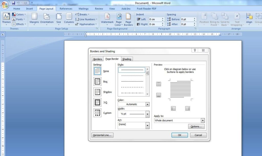
Task: Click the Cancel button
Action: [198, 135]
